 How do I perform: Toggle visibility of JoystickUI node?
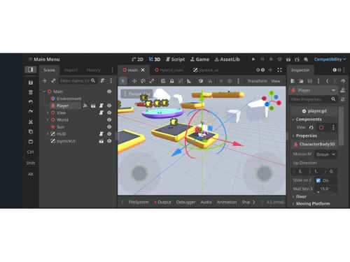(109, 141)
